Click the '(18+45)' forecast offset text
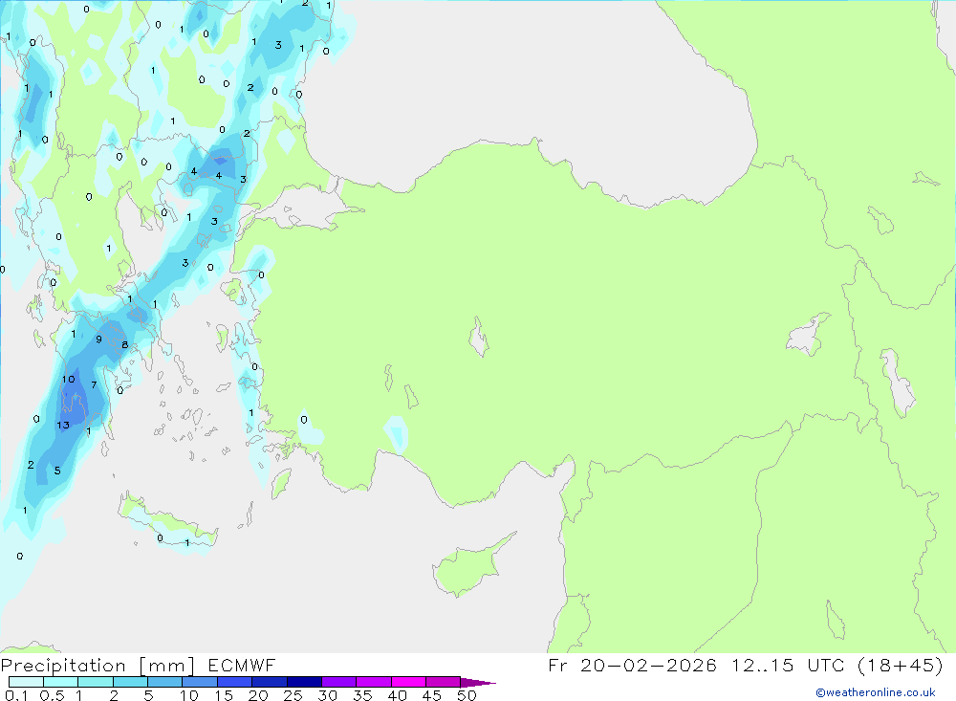 click(901, 665)
